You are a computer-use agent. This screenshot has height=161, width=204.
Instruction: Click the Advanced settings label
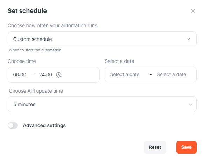(x=44, y=125)
